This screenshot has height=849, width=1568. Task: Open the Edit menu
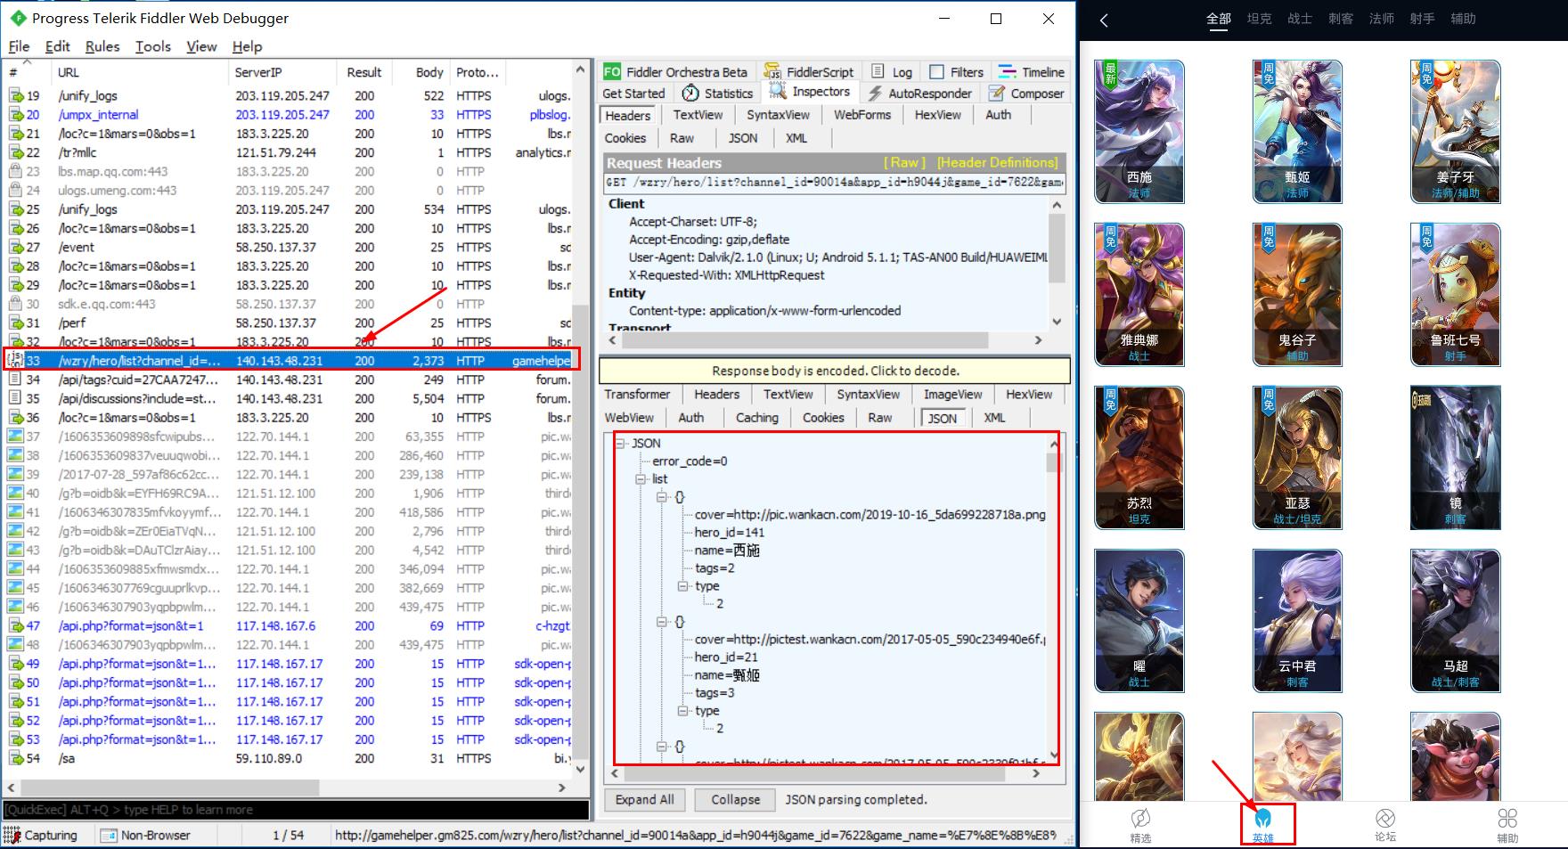pyautogui.click(x=57, y=46)
